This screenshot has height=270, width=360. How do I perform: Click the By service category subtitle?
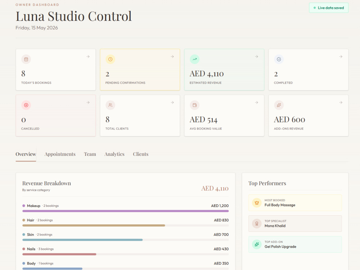coord(36,190)
